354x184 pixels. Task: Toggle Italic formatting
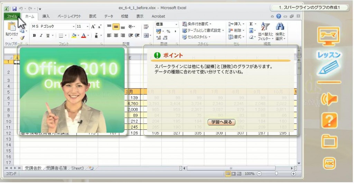pyautogui.click(x=41, y=35)
